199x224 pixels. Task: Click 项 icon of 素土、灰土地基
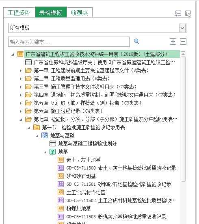[61, 160]
